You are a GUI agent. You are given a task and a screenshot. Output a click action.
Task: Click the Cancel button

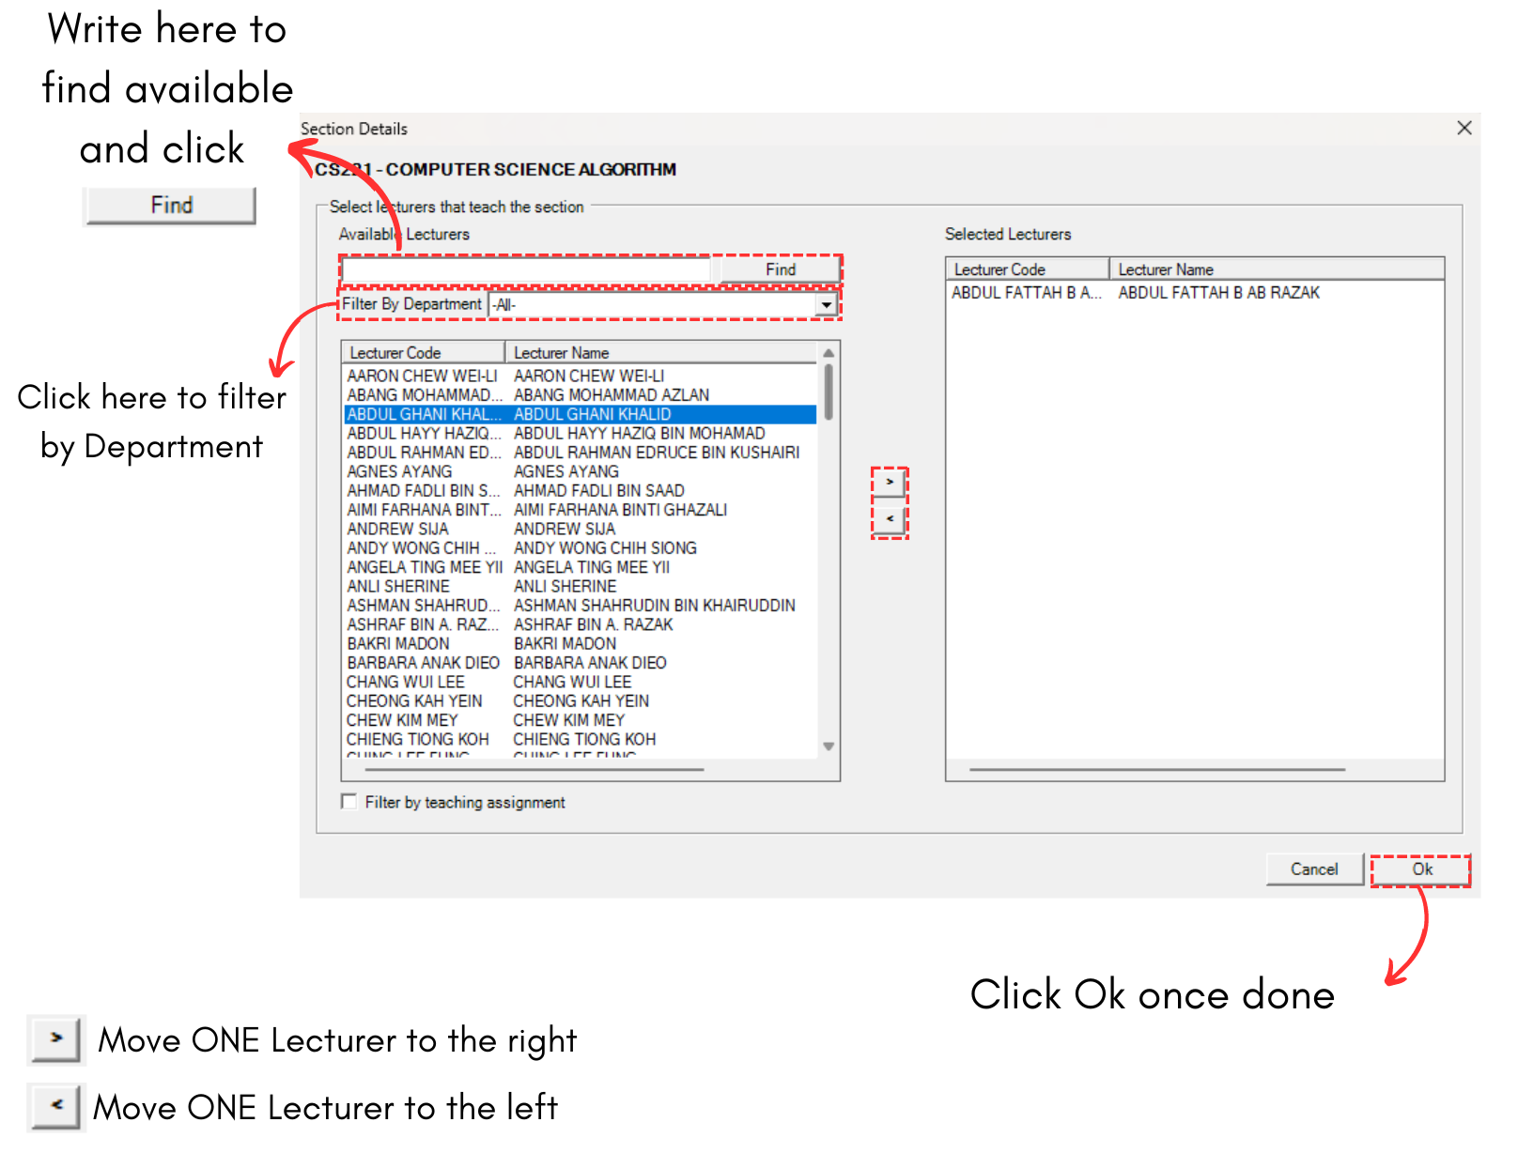click(1313, 869)
